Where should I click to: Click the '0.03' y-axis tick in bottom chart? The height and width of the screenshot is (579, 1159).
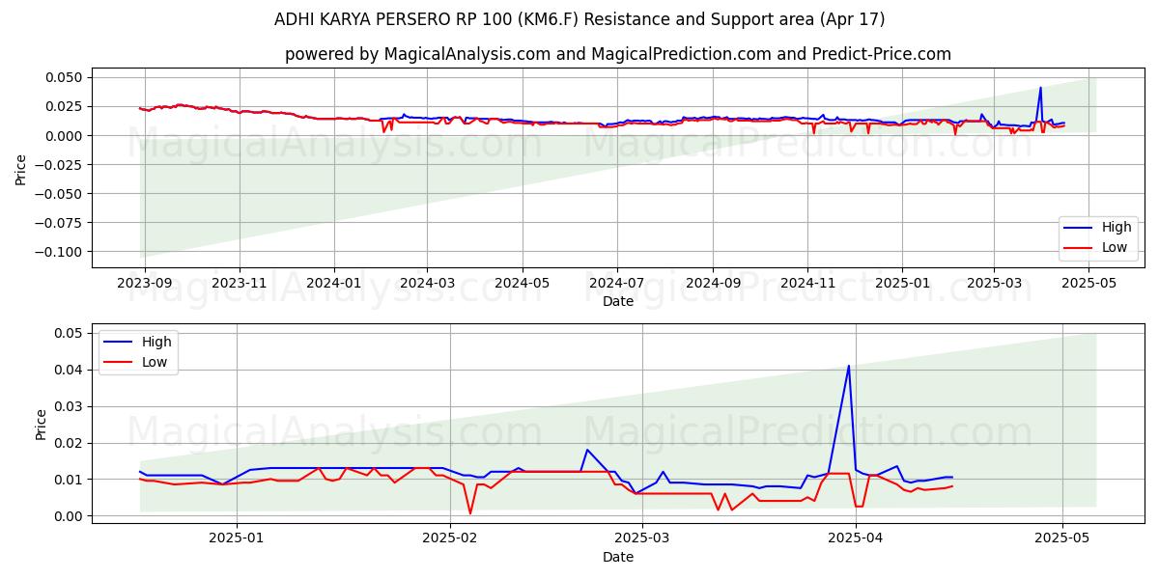pyautogui.click(x=71, y=406)
